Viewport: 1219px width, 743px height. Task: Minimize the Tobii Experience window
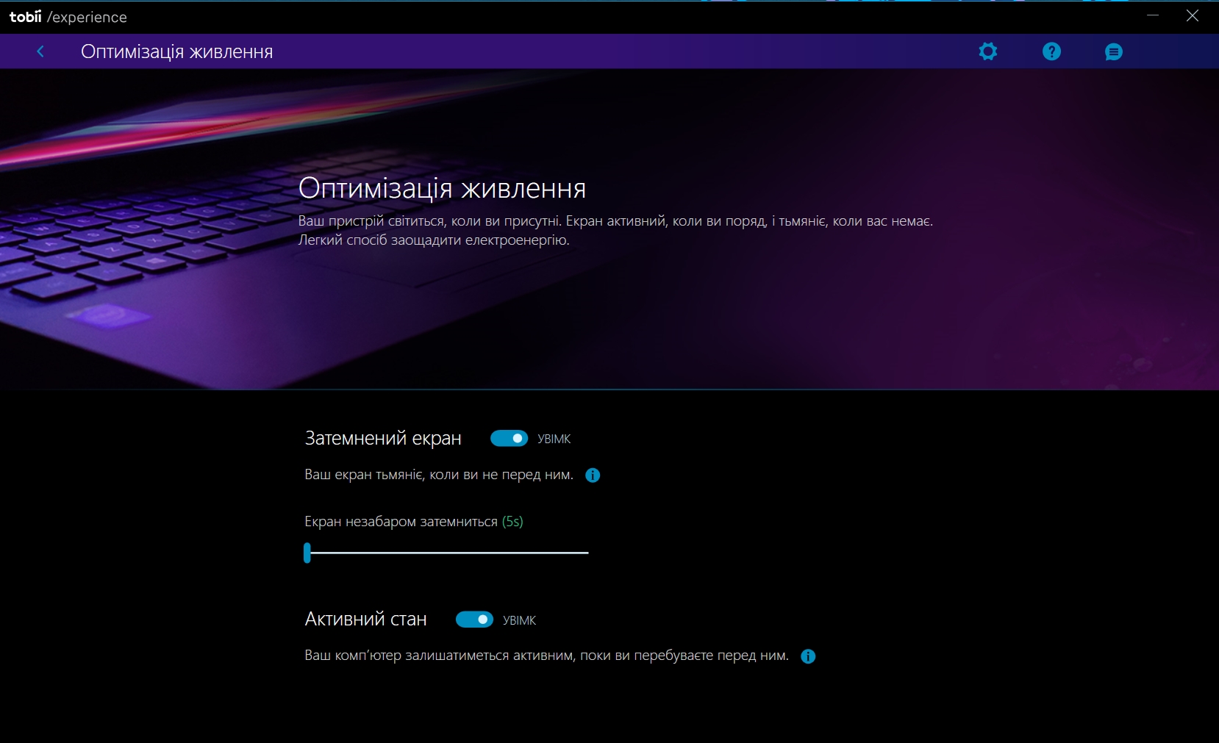pos(1152,16)
